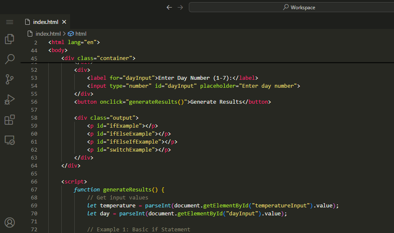
Task: Click the breadcrumb chevron separator
Action: click(x=64, y=34)
